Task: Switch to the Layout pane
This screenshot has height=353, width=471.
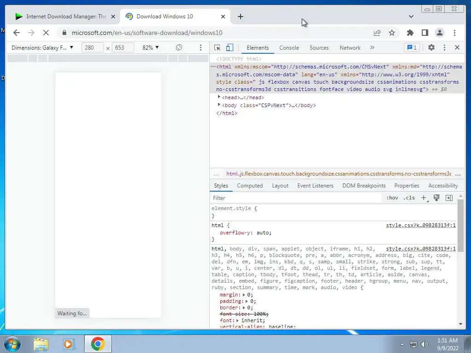Action: click(x=280, y=186)
